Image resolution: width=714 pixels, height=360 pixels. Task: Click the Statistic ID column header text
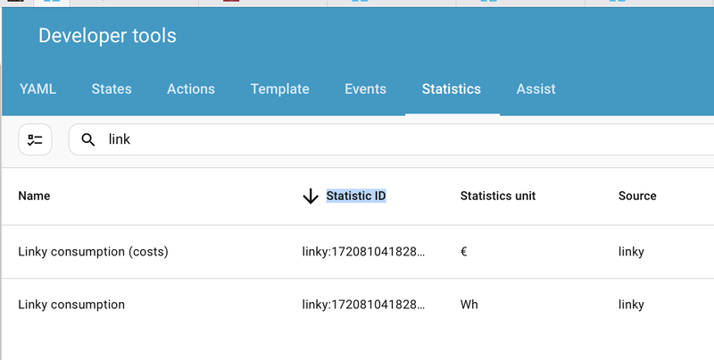click(356, 196)
